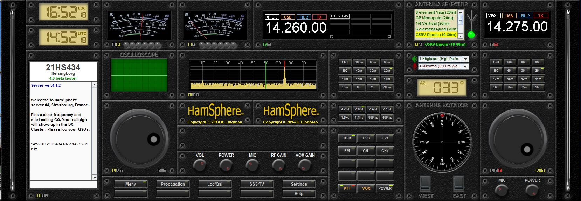Click the chat window scroll-down arrow
This screenshot has height=201, width=581.
[x=94, y=178]
